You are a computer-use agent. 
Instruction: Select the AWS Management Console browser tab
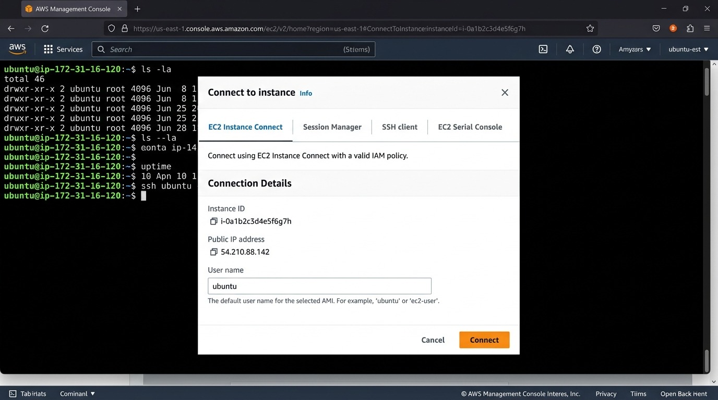[73, 9]
